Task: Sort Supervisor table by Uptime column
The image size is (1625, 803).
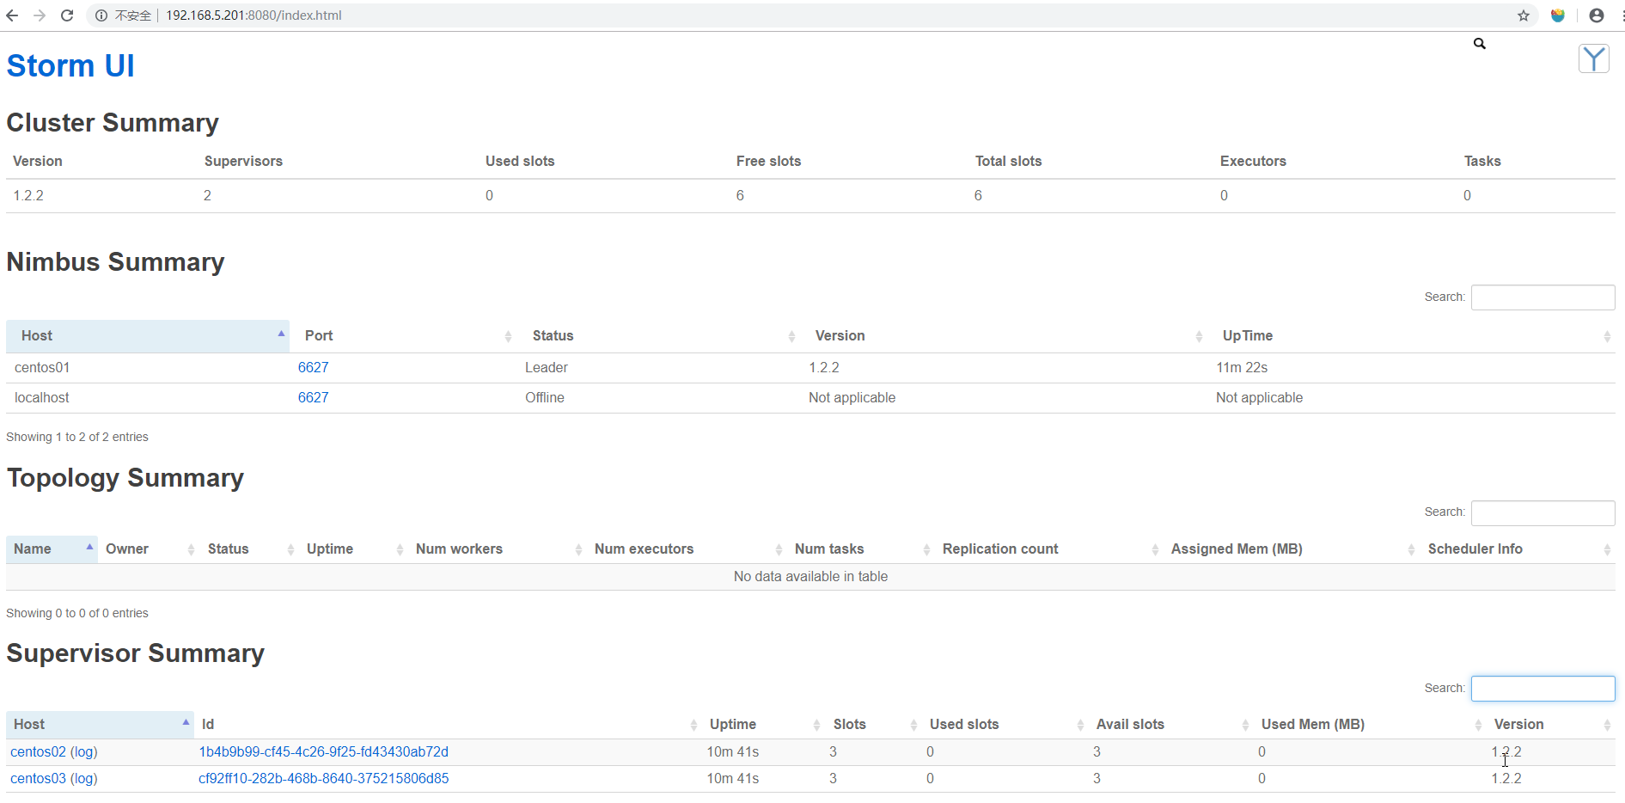Action: pos(763,725)
